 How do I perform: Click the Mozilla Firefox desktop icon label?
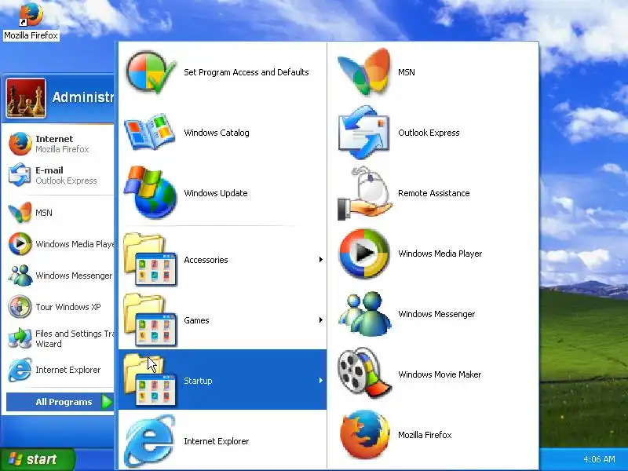click(31, 35)
